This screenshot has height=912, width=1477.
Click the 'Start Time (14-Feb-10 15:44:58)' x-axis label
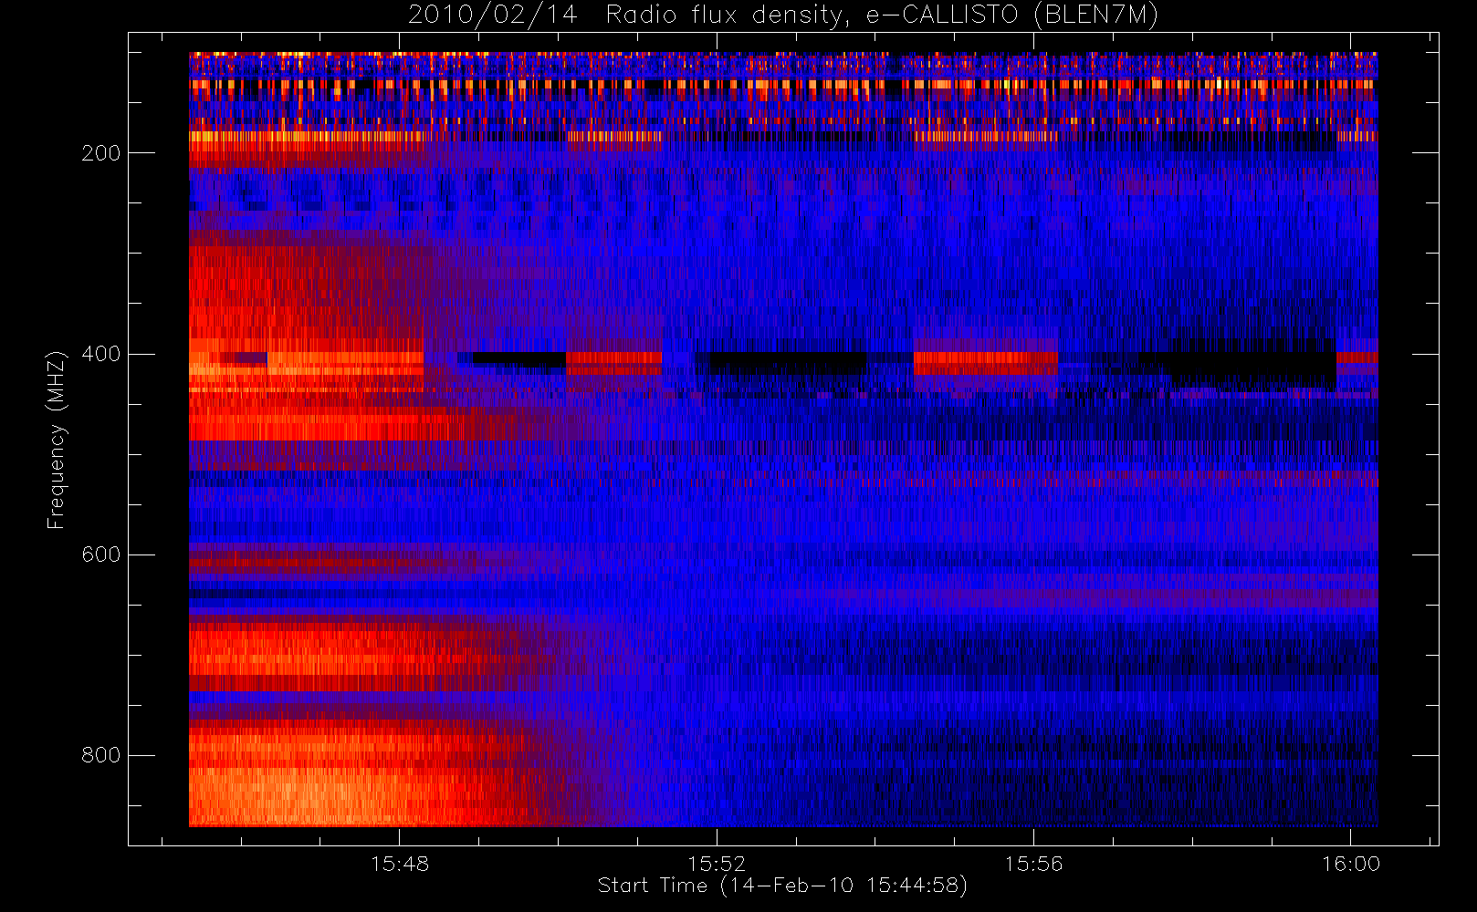782,886
